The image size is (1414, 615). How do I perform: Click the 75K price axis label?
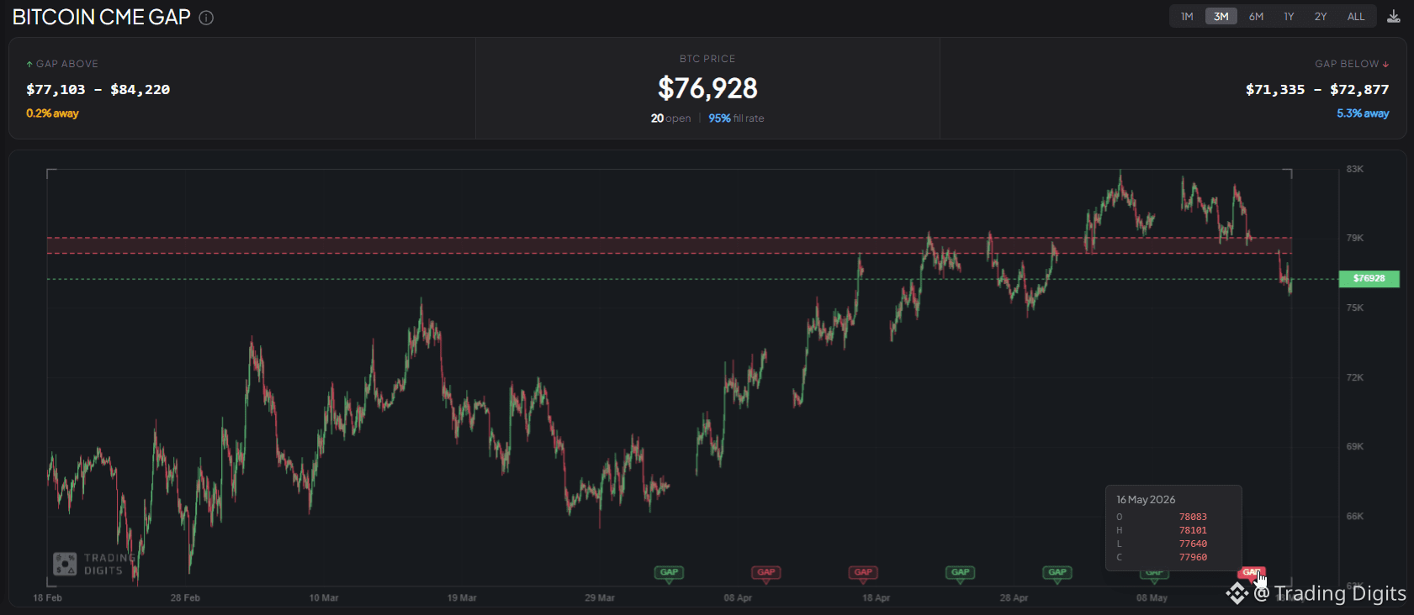click(1354, 307)
